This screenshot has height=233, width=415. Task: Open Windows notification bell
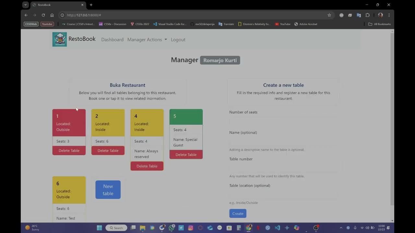(x=388, y=228)
